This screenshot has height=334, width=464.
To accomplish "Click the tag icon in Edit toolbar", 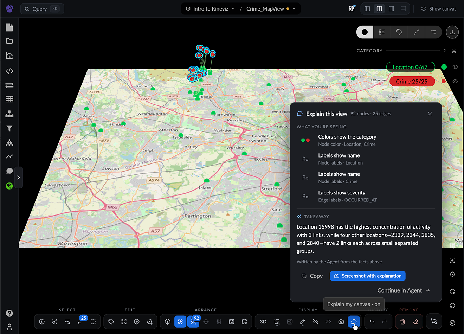I will (x=111, y=322).
